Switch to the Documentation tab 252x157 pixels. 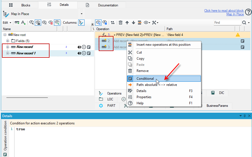coord(102,5)
